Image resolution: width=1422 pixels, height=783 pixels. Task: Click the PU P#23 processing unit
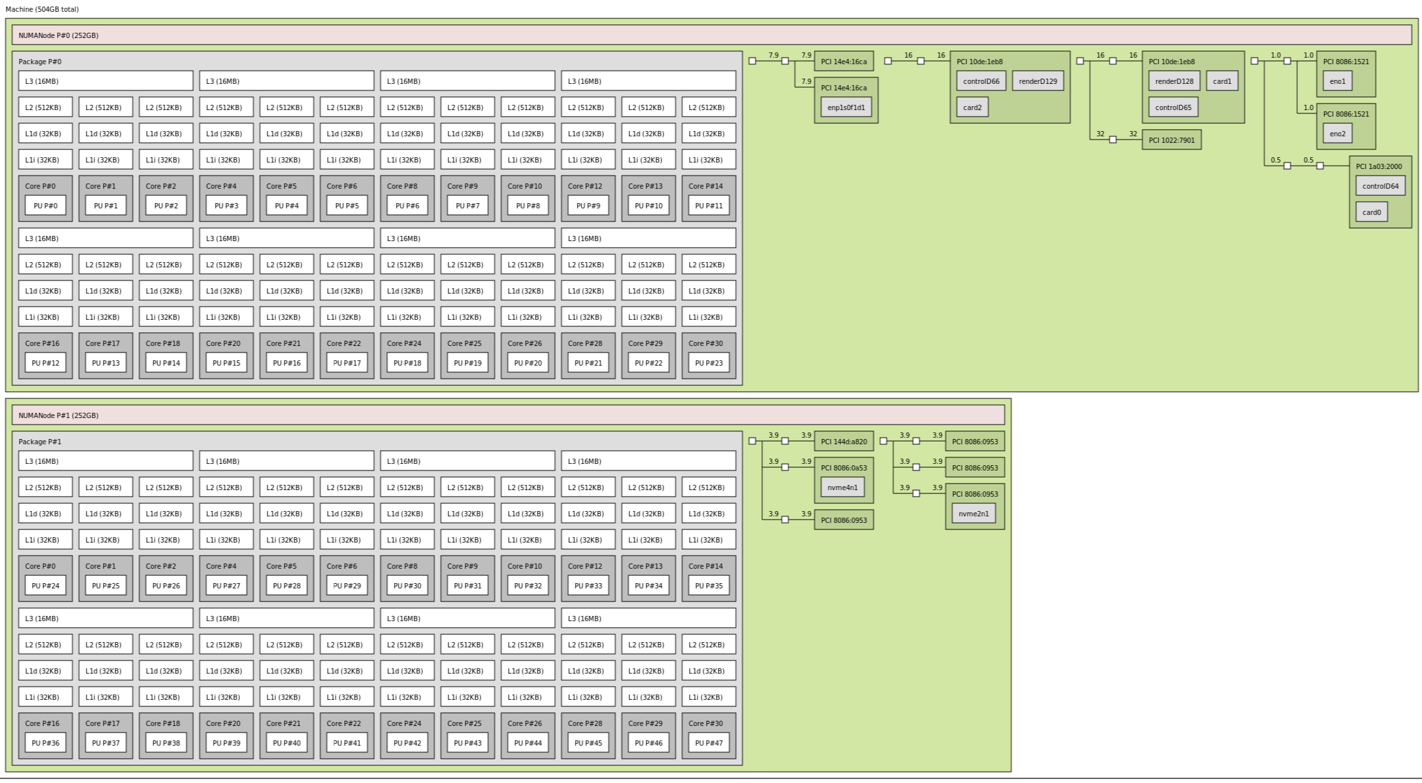(x=709, y=363)
